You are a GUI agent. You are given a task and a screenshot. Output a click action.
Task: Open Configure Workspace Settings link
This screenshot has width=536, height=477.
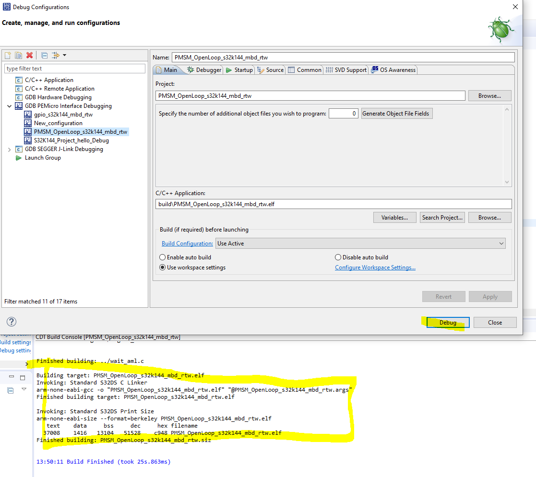[x=375, y=267]
